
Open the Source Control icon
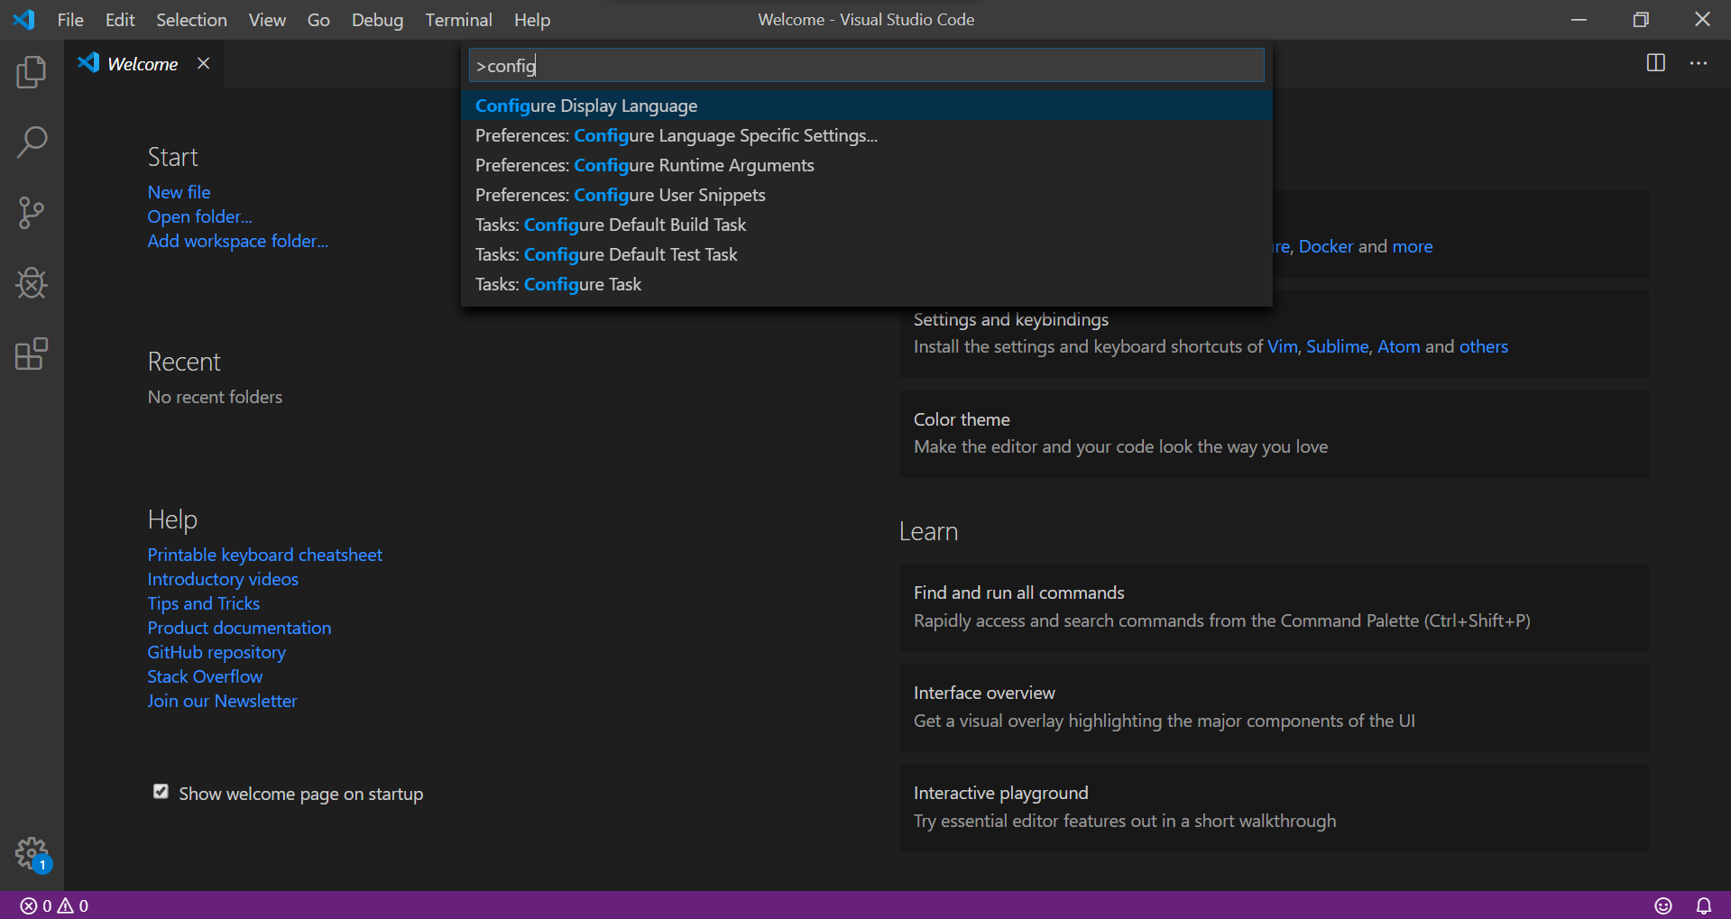click(x=32, y=213)
